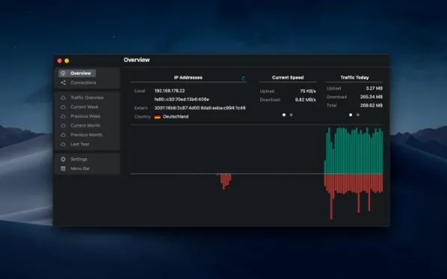Switch to second page dot under Traffic Today
This screenshot has width=447, height=279.
pyautogui.click(x=358, y=115)
